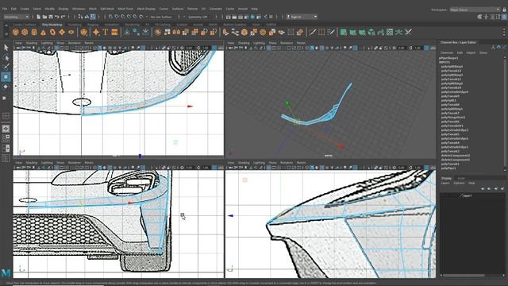Select pPipeShape1 in the Channel Box
This screenshot has width=508, height=286.
448,58
